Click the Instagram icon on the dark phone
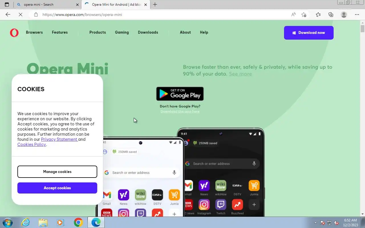 coord(204,204)
